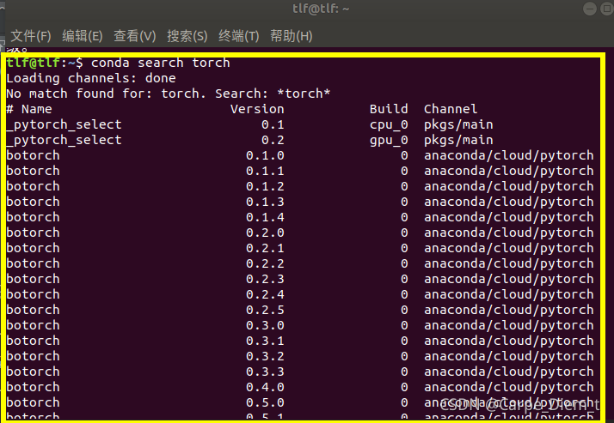Click the '# Name' column header
Screen dimensions: 614x423
(x=29, y=109)
